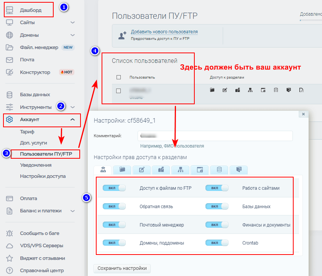The height and width of the screenshot is (276, 322).
Task: Toggle Финансы и документы switch
Action: [217, 225]
